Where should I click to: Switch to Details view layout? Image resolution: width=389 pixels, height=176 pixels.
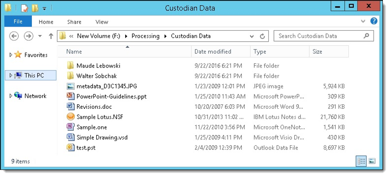[x=361, y=161]
